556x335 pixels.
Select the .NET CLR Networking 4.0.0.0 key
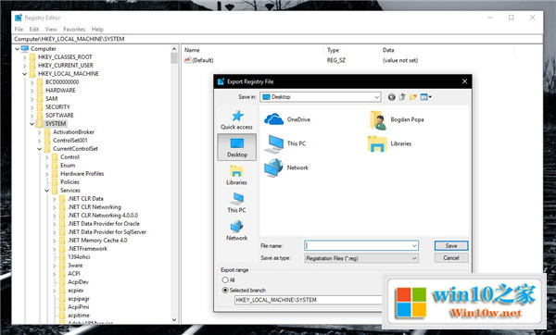click(103, 216)
